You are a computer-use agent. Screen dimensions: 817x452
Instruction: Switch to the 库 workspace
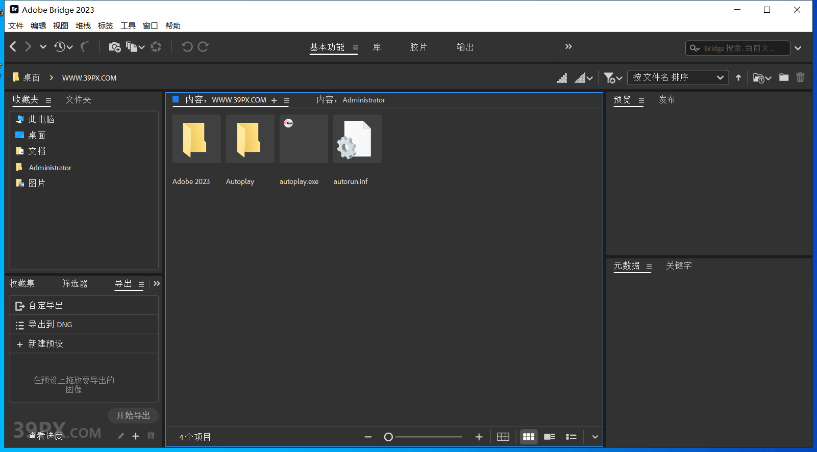(377, 47)
